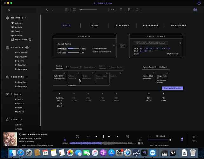Switch to the Local settings tab
Image resolution: width=204 pixels, height=159 pixels.
coord(94,25)
